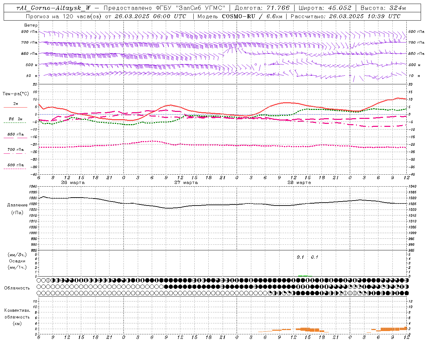Click the Модель COSMO-RU / 6.6км label
The width and height of the screenshot is (426, 340).
pos(240,16)
